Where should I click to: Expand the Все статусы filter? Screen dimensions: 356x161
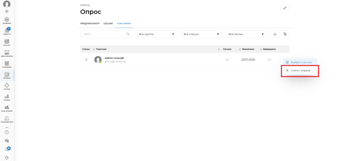pos(201,34)
